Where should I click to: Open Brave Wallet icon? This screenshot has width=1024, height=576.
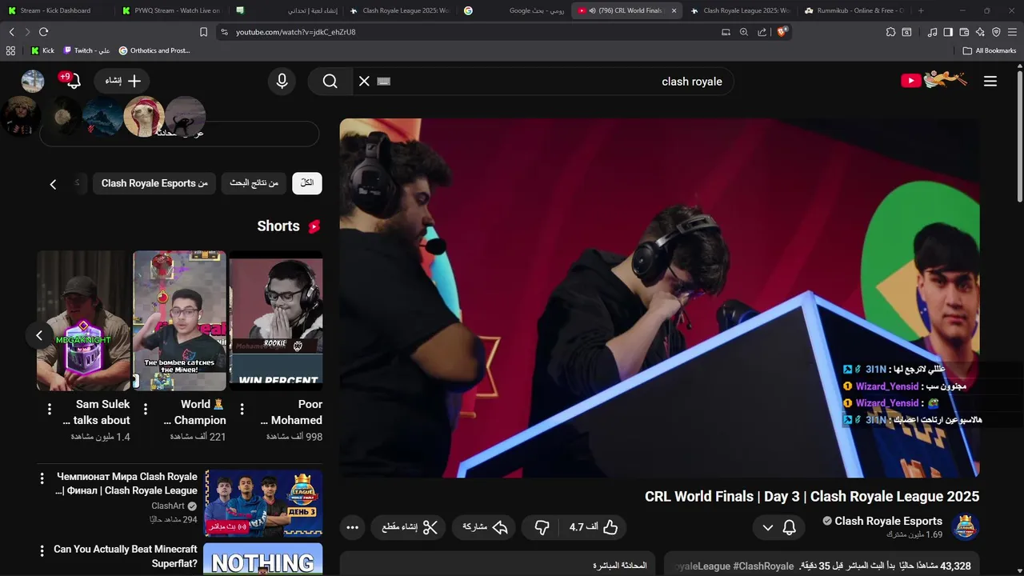tap(964, 32)
